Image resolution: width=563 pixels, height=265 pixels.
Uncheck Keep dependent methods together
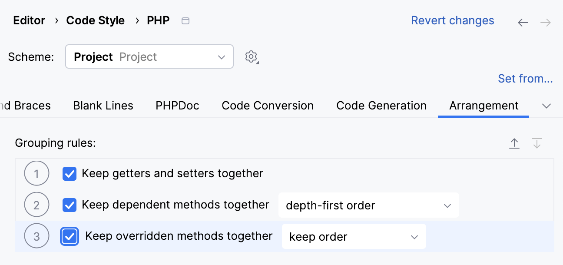point(70,205)
